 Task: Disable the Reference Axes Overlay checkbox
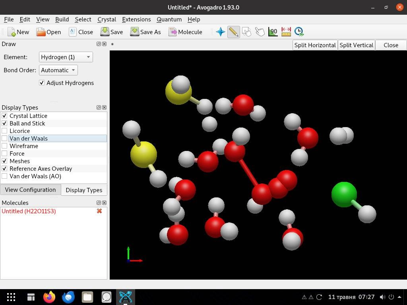4,168
